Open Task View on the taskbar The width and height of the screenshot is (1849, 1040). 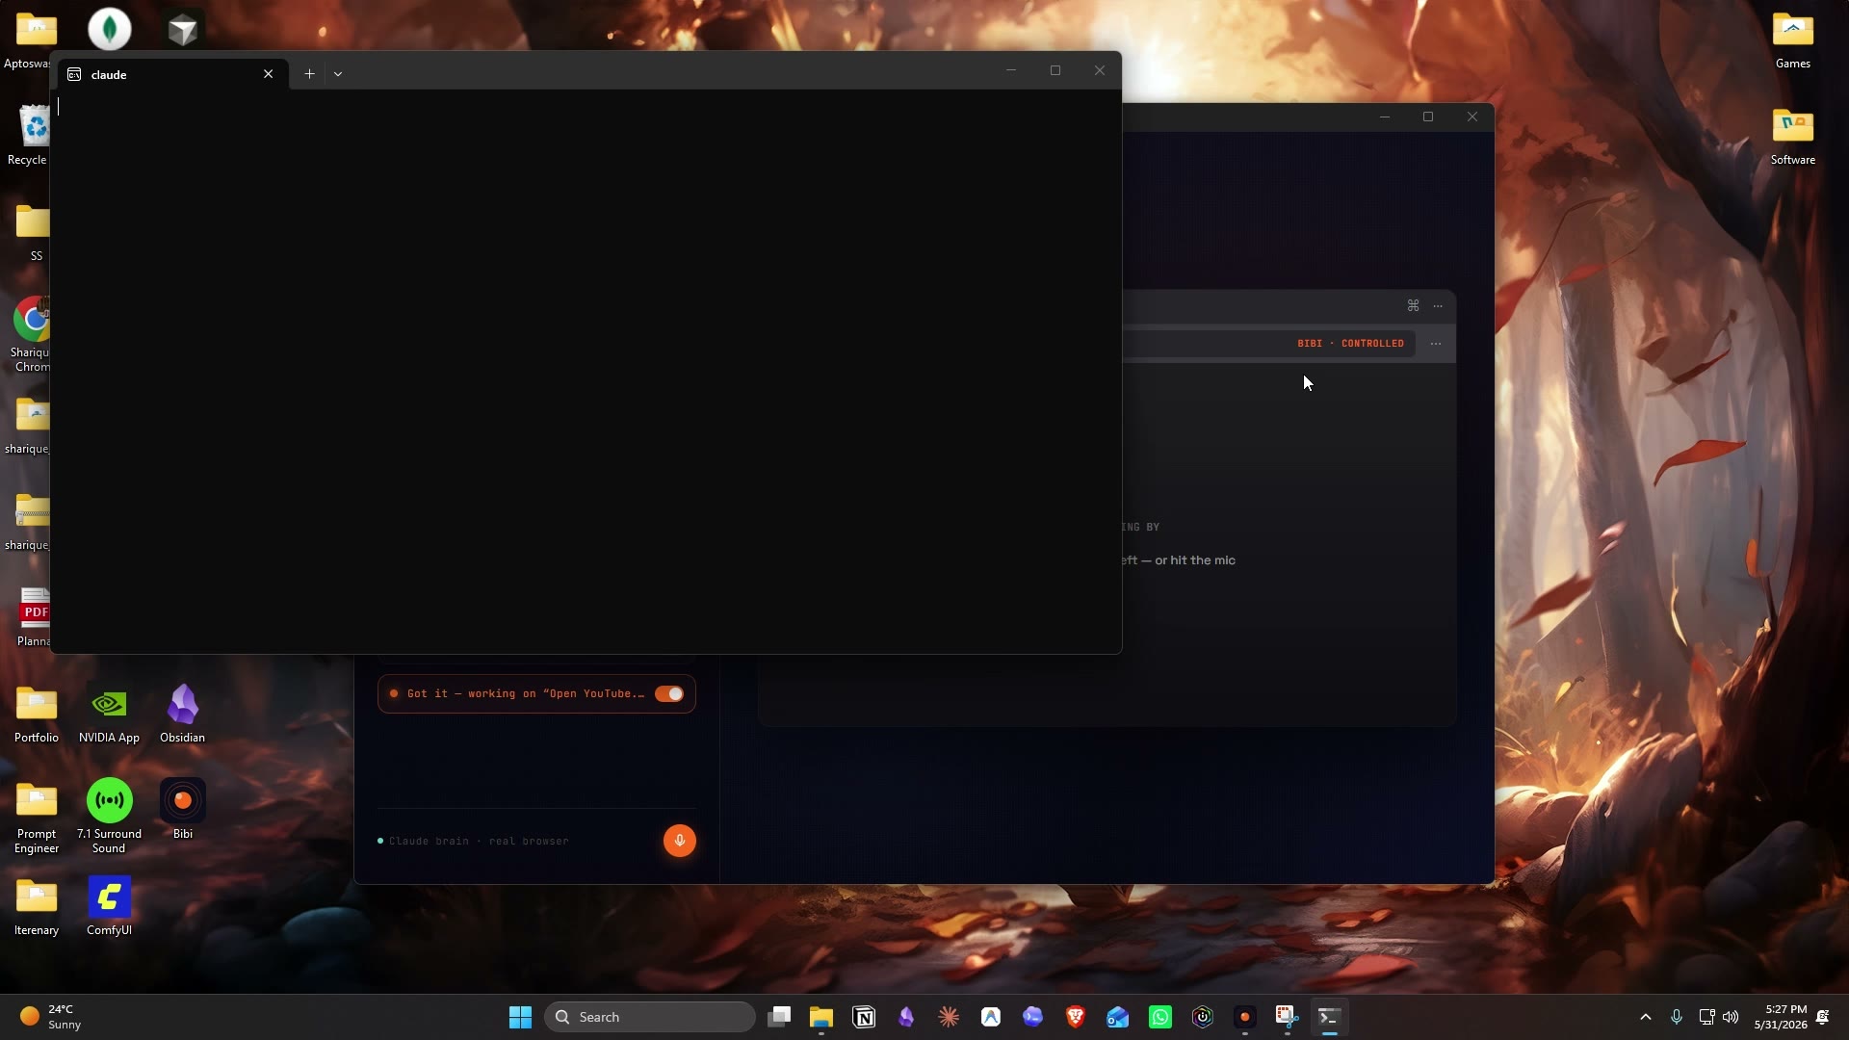[x=779, y=1017]
